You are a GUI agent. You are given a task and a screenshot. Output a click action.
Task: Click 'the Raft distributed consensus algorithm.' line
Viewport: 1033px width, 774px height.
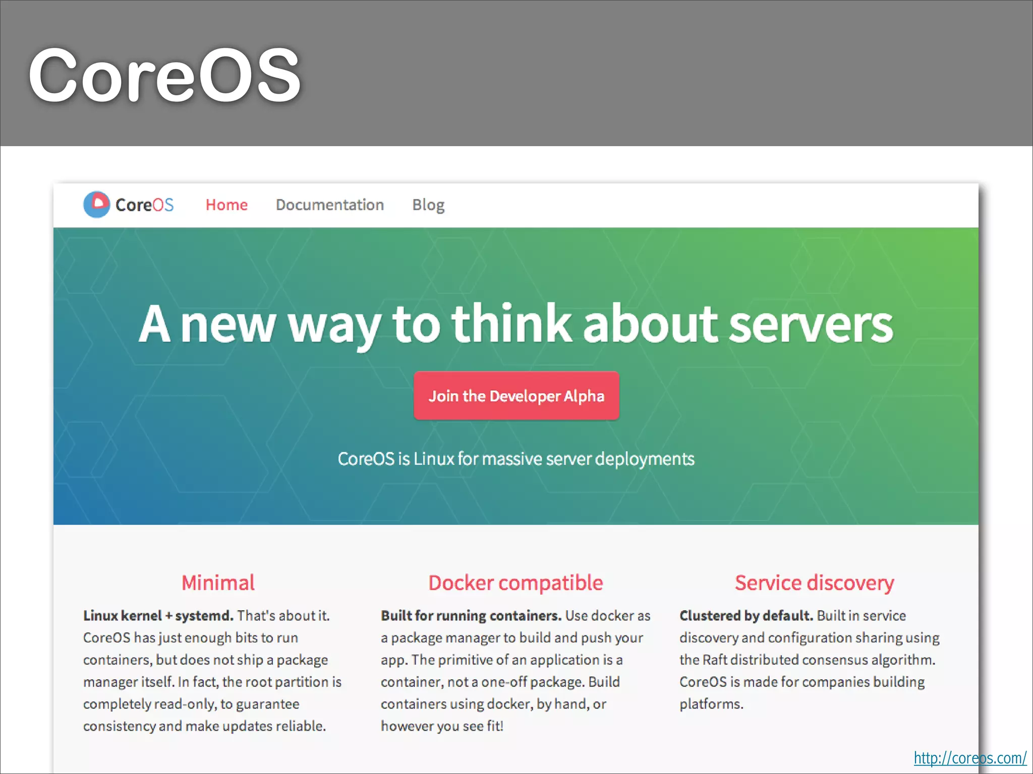coord(808,660)
